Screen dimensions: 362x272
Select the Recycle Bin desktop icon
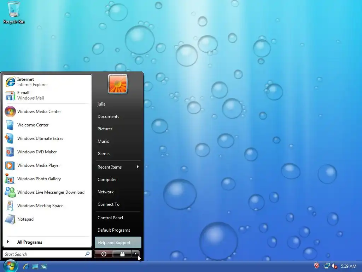click(x=14, y=12)
